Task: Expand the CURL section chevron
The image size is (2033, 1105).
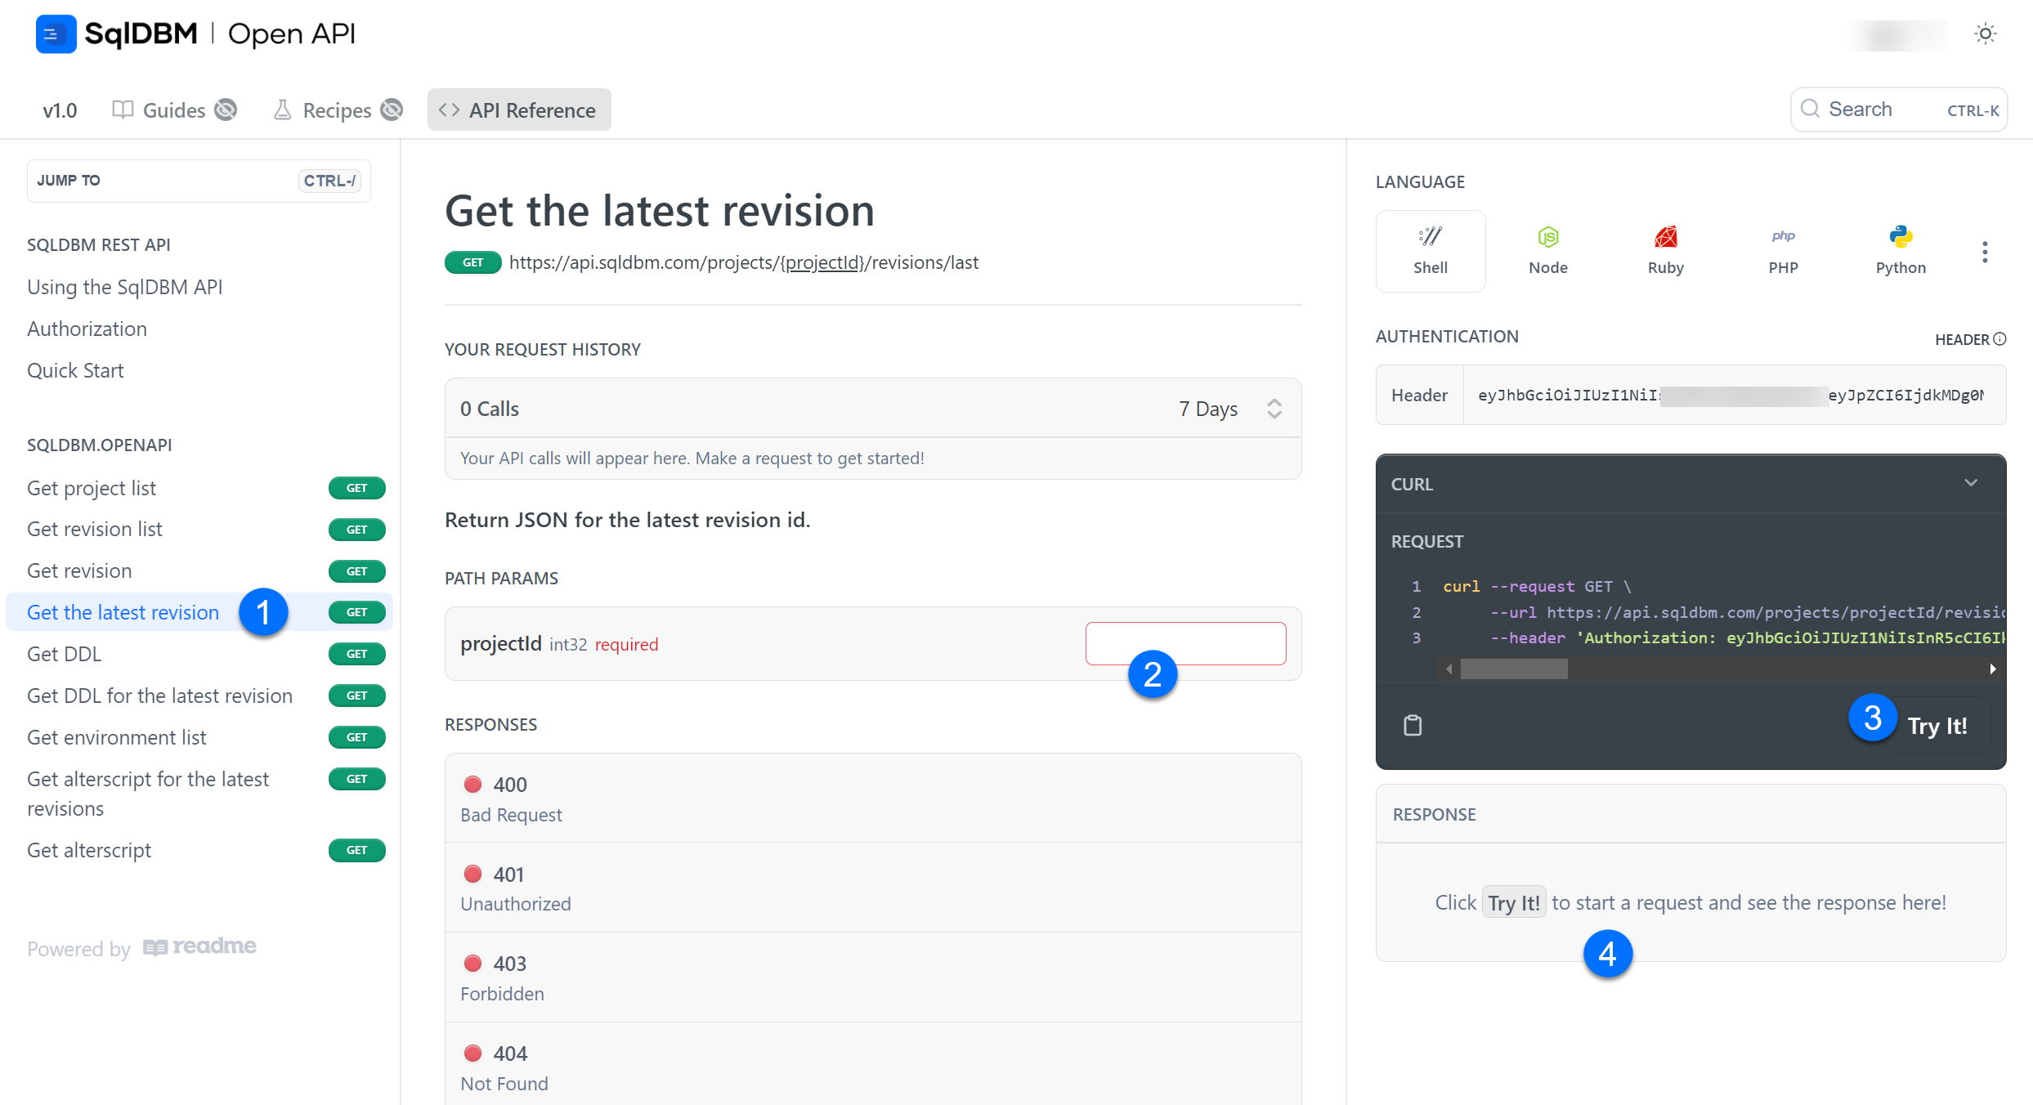Action: 1971,483
